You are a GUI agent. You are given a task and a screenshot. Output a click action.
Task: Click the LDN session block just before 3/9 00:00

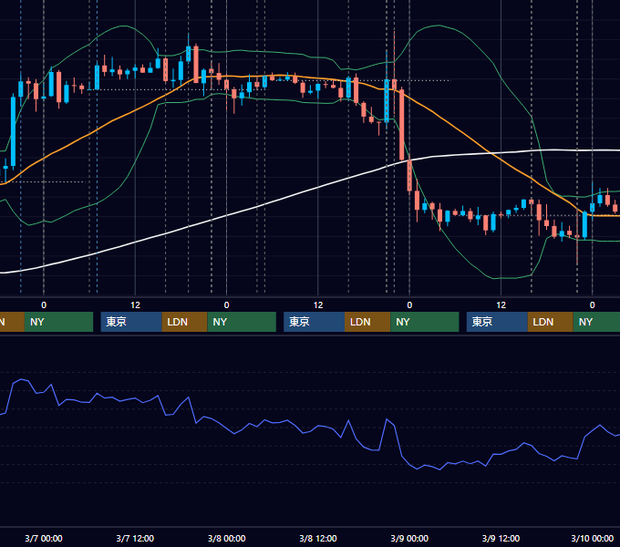[x=367, y=322]
